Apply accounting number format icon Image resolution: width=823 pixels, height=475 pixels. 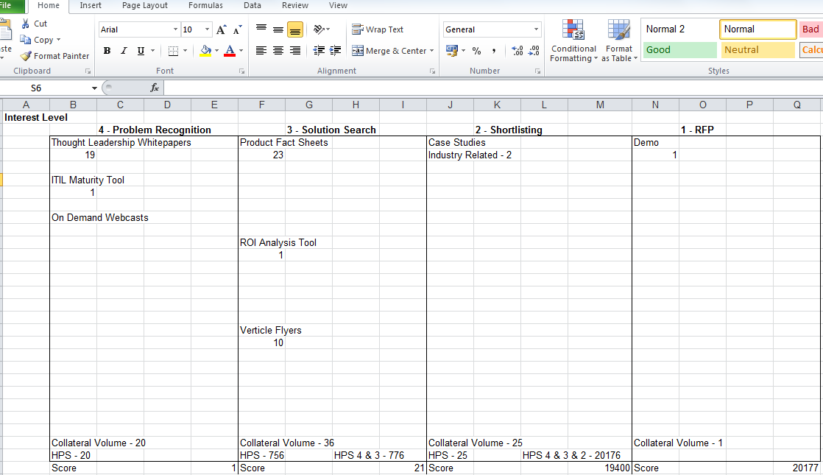[x=452, y=51]
